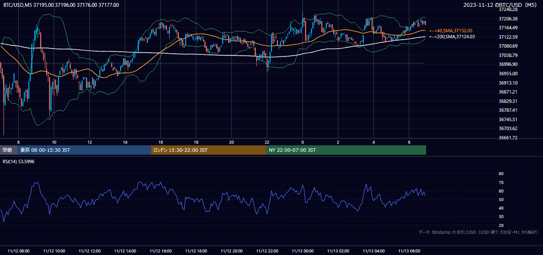This screenshot has width=543, height=255.
Task: Click the NY 22:00-07:00 JST session bar
Action: [x=346, y=150]
